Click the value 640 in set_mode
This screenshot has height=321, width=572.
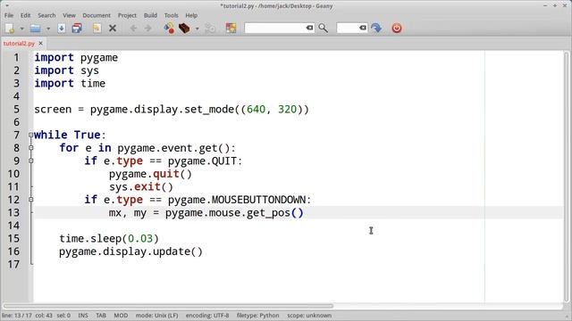[257, 109]
